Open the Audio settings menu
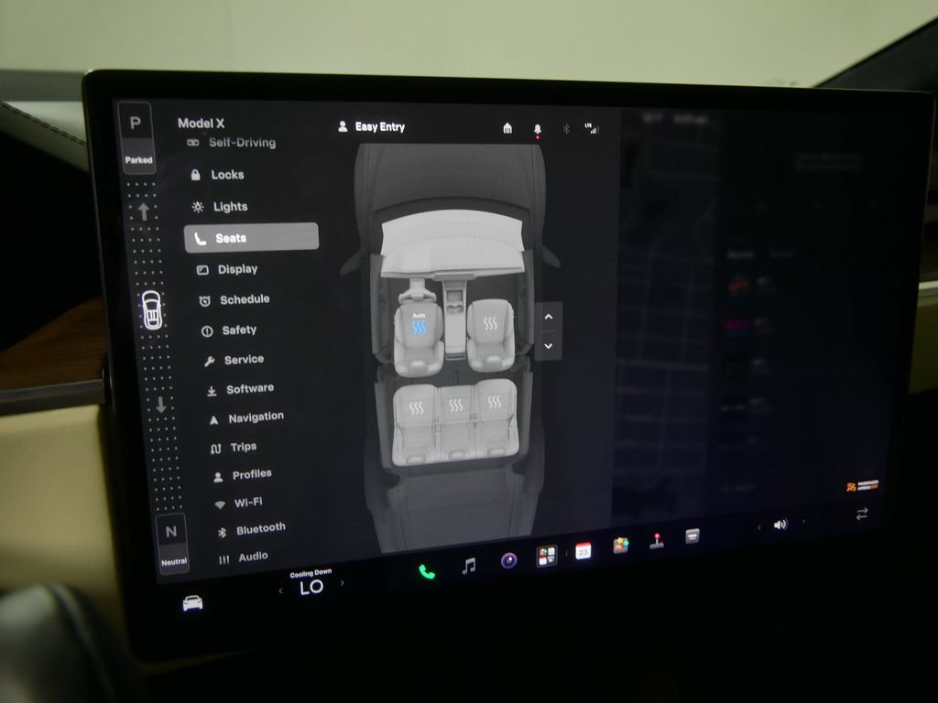The height and width of the screenshot is (703, 938). point(243,557)
